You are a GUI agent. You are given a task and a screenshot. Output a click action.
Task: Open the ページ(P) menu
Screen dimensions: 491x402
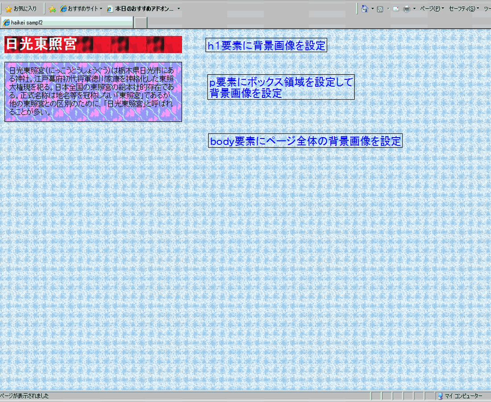pos(432,9)
